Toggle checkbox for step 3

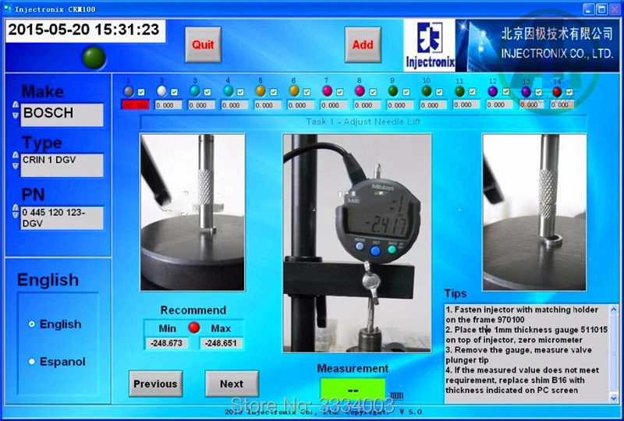[207, 92]
